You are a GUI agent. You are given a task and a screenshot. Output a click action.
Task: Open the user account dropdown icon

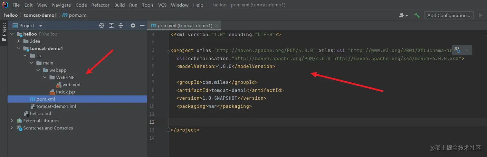(x=404, y=15)
